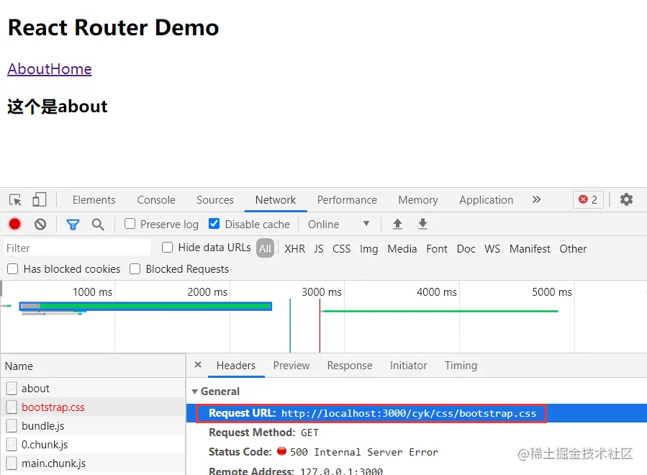647x475 pixels.
Task: Filter requests by Media
Action: (x=402, y=249)
